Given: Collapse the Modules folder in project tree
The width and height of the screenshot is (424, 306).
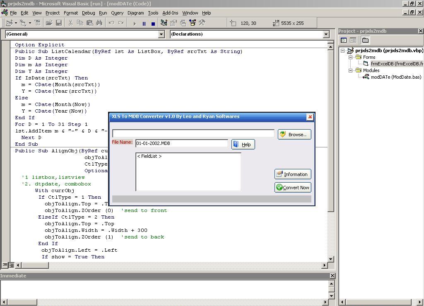Looking at the screenshot, I should point(350,70).
